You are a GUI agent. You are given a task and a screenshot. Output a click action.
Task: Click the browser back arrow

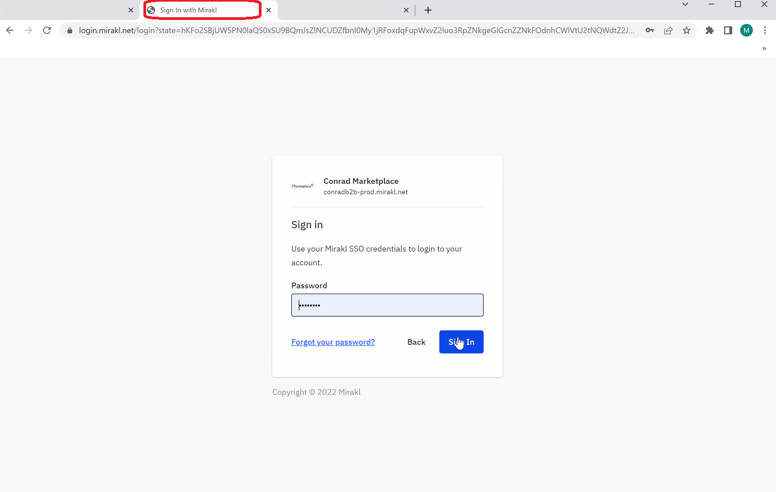point(10,30)
